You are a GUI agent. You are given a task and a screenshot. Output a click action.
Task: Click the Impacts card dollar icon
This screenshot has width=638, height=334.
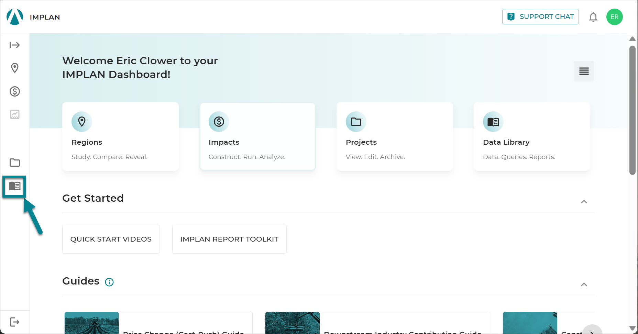(219, 122)
